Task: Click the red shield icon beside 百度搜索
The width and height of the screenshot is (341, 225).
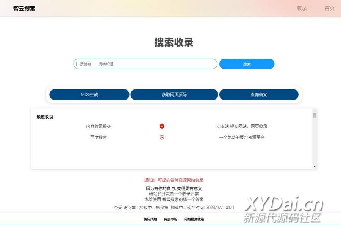Action: click(162, 137)
